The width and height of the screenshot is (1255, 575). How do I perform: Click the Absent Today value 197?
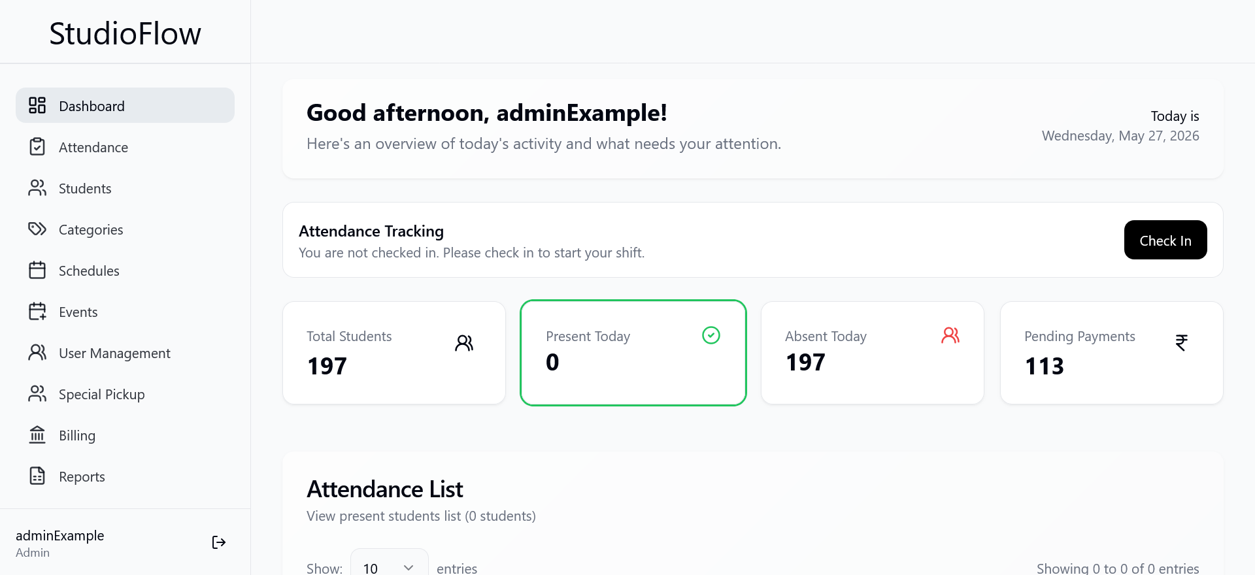coord(805,362)
